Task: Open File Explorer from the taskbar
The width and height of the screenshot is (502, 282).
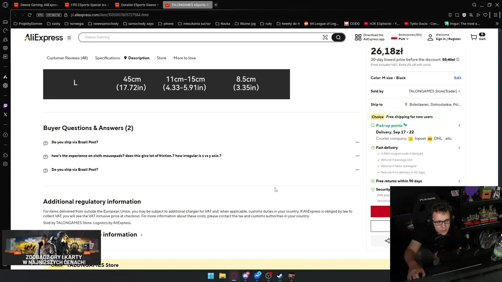Action: pos(222,276)
